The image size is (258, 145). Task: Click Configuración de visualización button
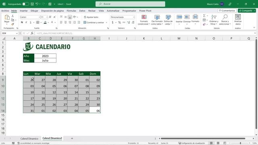click(191, 143)
